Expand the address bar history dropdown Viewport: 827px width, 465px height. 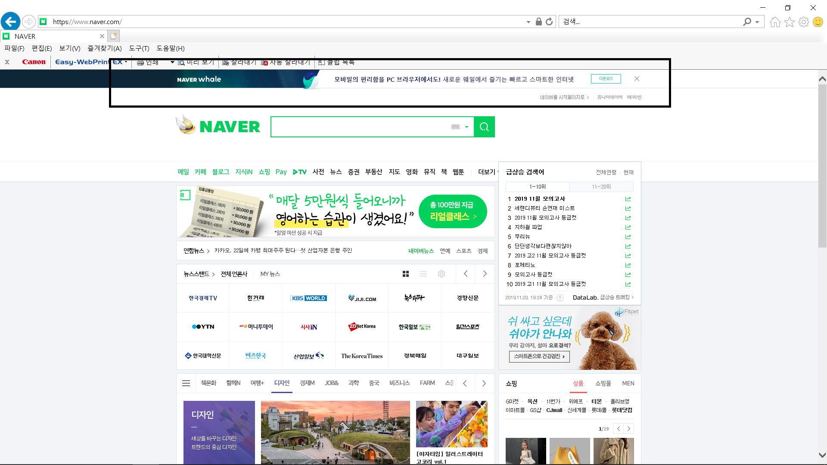pyautogui.click(x=528, y=22)
